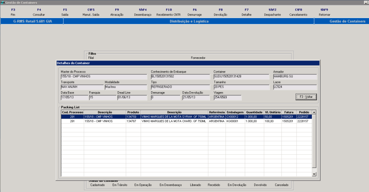Click the Container number field
The height and width of the screenshot is (192, 369).
pos(241,77)
